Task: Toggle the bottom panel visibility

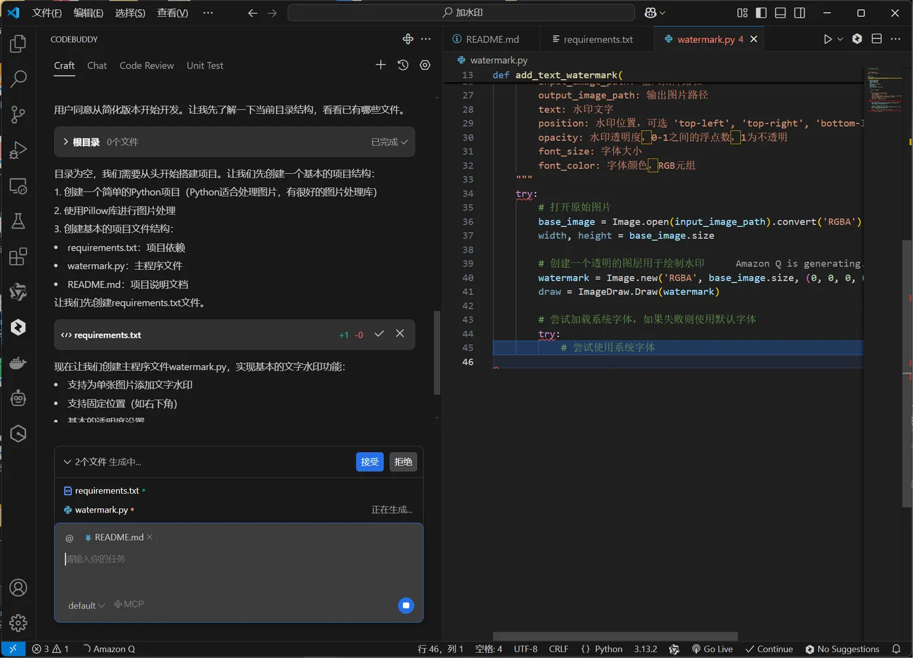Action: (781, 12)
